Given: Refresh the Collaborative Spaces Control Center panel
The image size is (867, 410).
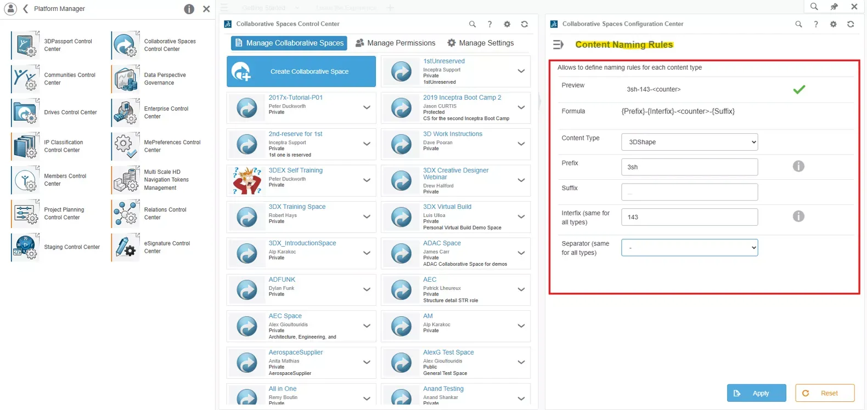Looking at the screenshot, I should pos(525,24).
